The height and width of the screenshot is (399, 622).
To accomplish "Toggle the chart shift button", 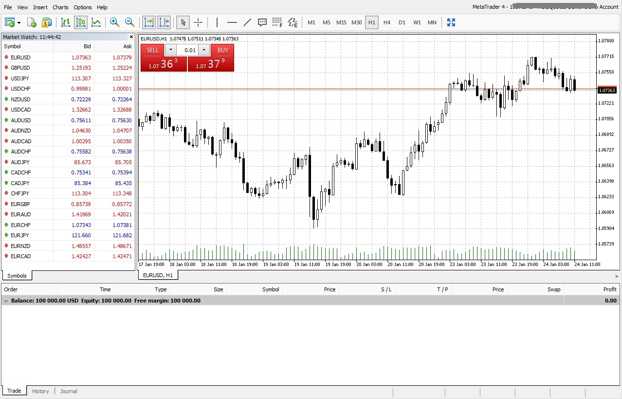I will [164, 22].
